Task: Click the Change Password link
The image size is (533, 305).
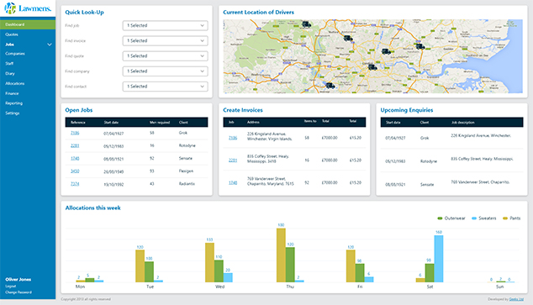Action: click(x=18, y=292)
